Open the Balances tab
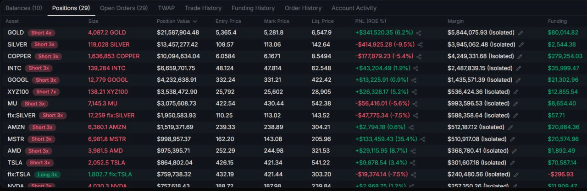 tap(23, 8)
